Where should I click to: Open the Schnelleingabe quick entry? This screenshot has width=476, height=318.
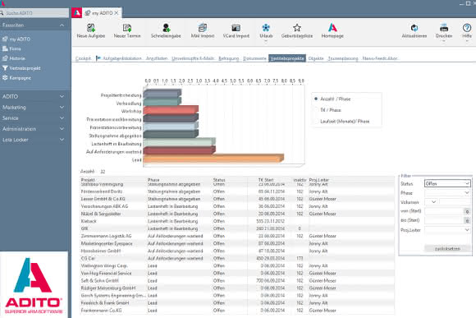click(x=166, y=30)
